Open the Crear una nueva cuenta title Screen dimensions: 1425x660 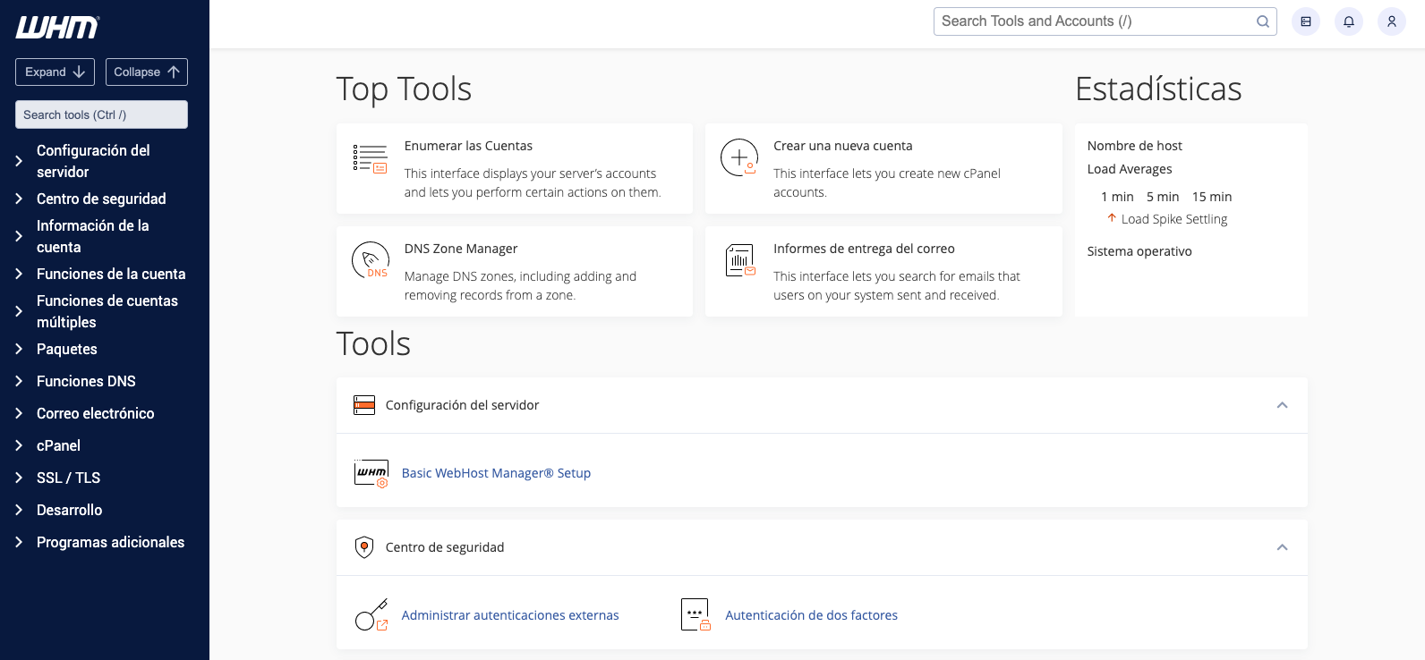pyautogui.click(x=843, y=146)
